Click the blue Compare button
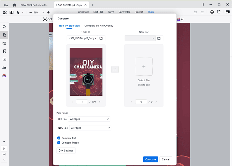 [150, 159]
